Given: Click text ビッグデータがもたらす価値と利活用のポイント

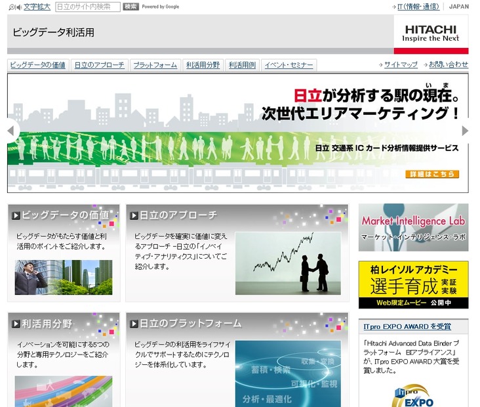Looking at the screenshot, I should [62, 241].
